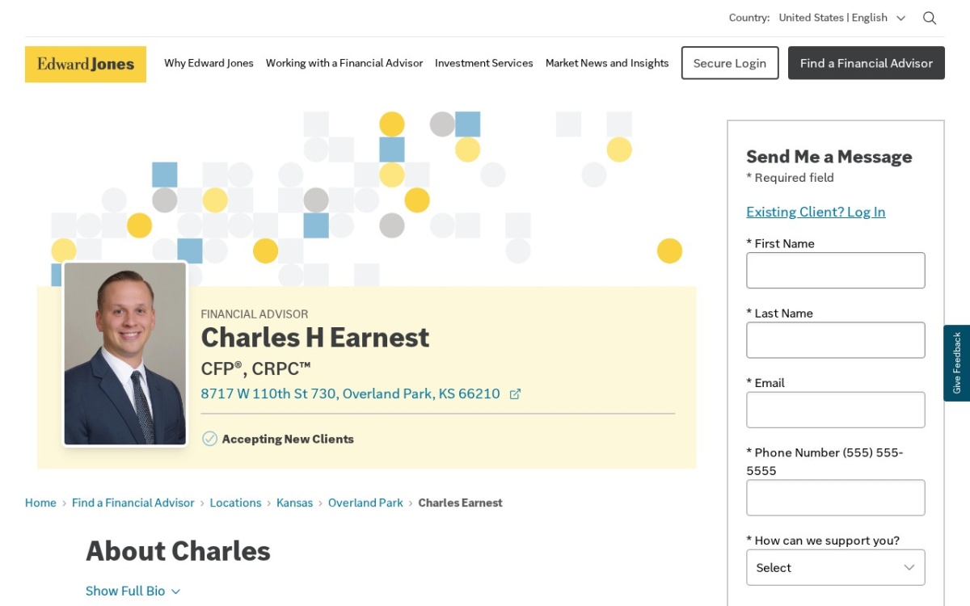
Task: Open Why Edward Jones menu
Action: [209, 63]
